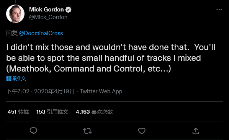Open the three-dot more options menu
Screen dimensions: 229x140
pos(219,10)
